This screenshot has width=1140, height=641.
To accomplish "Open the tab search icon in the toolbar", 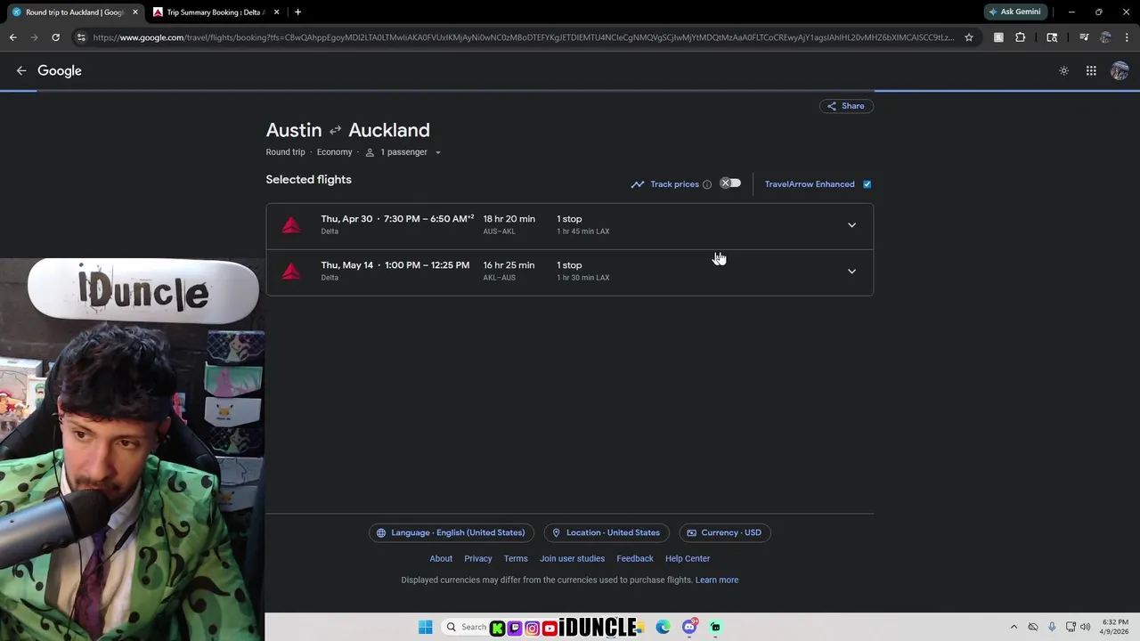I will pyautogui.click(x=1052, y=37).
